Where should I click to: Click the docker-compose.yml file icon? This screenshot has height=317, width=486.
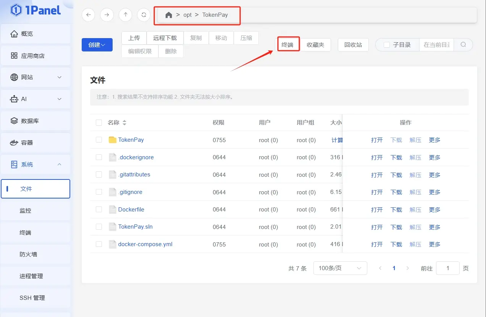(112, 244)
